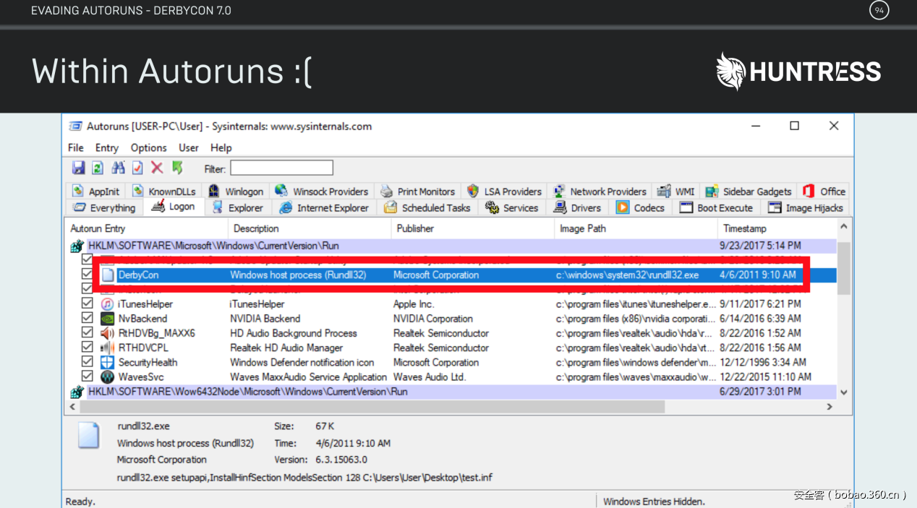Click the vertical scrollbar down arrow
The width and height of the screenshot is (917, 508).
pyautogui.click(x=843, y=392)
